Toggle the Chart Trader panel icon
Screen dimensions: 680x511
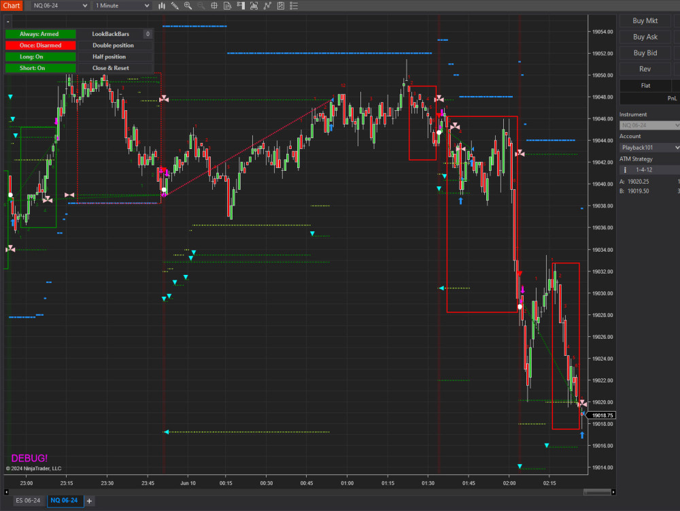point(241,5)
